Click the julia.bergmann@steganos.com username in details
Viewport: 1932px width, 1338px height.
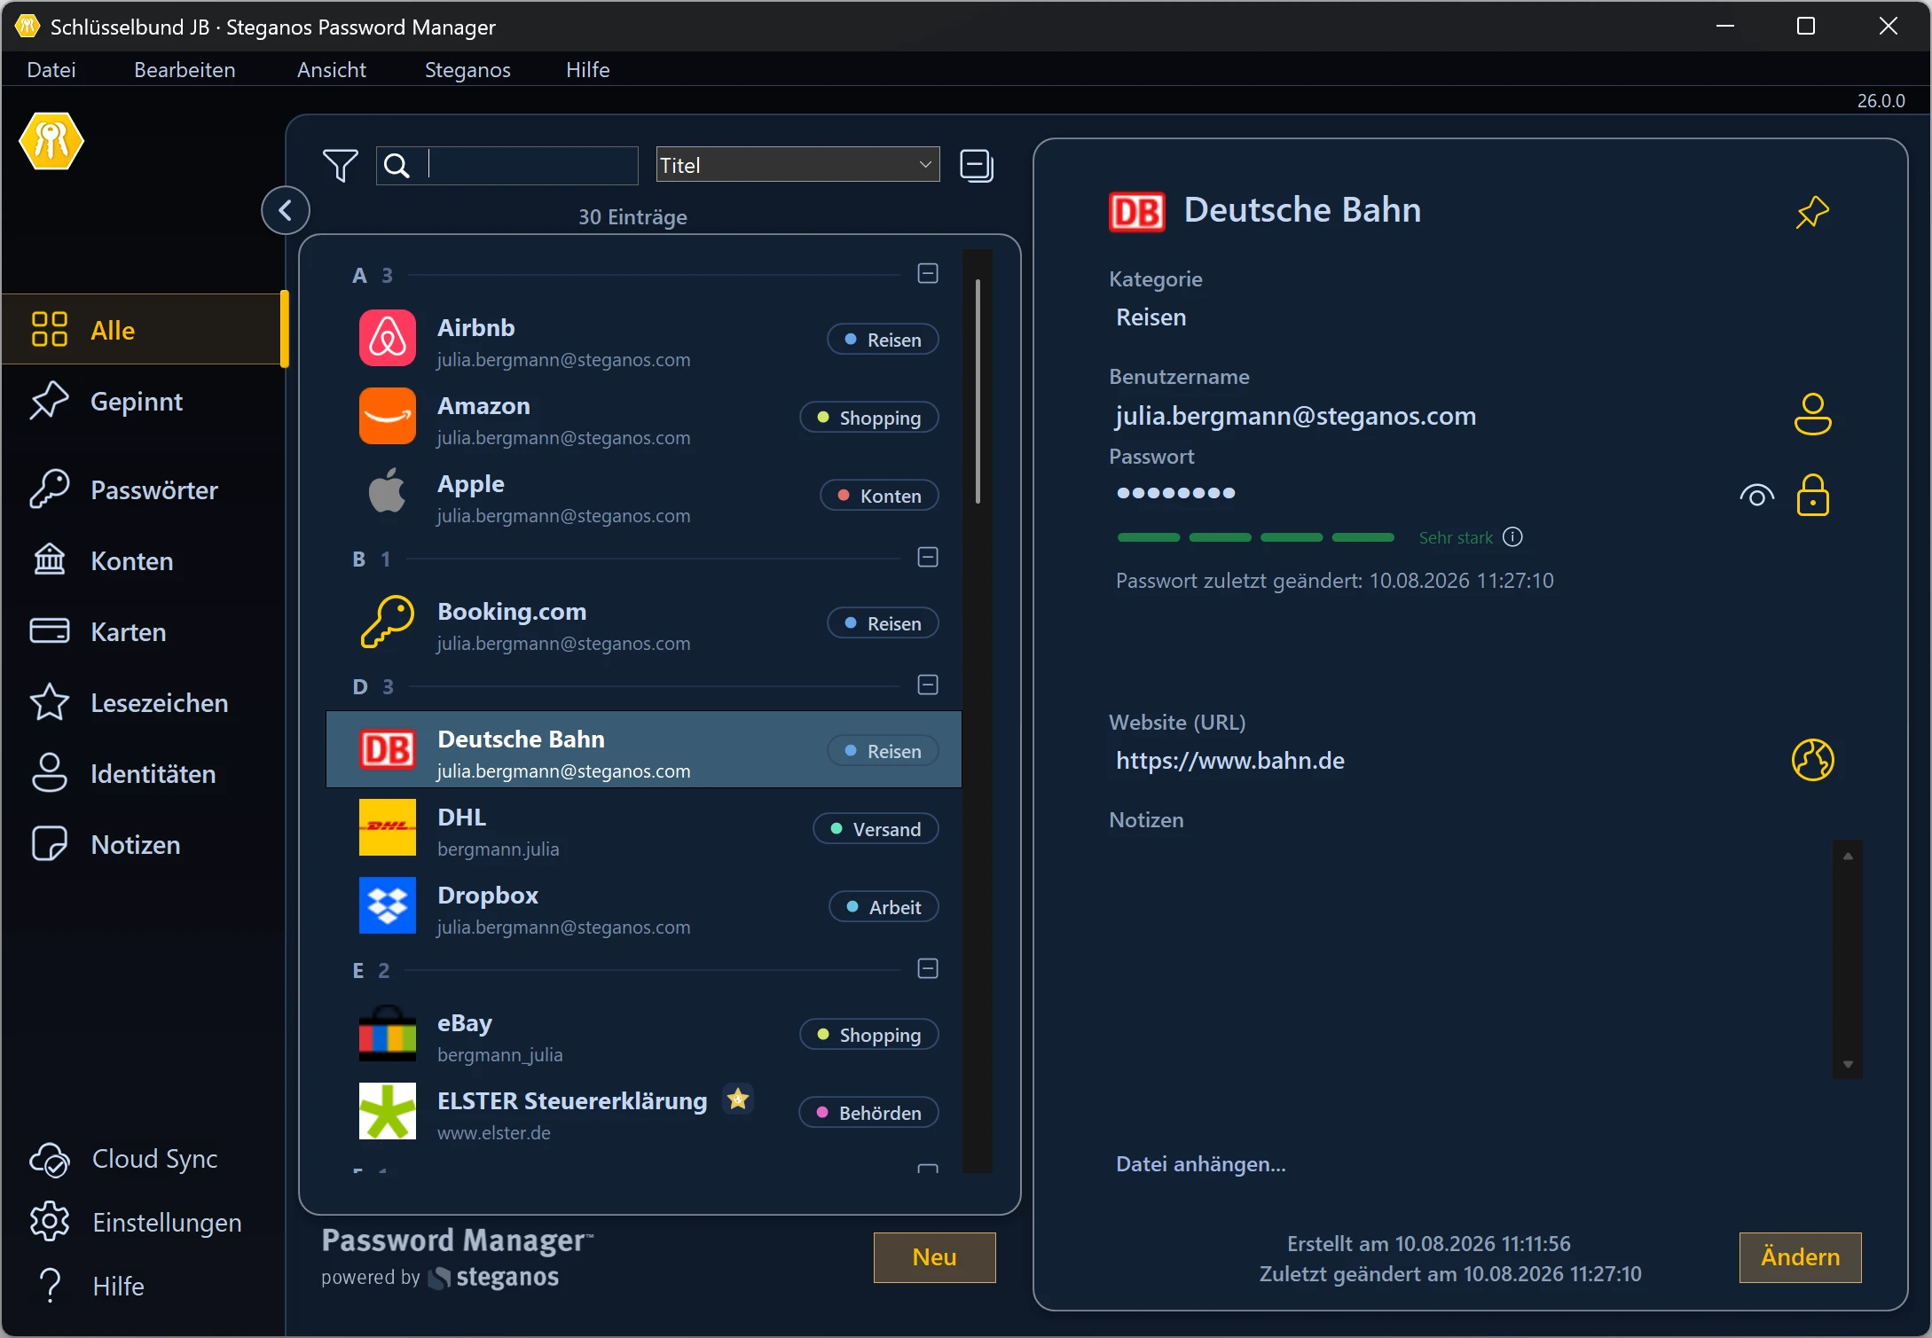point(1295,415)
